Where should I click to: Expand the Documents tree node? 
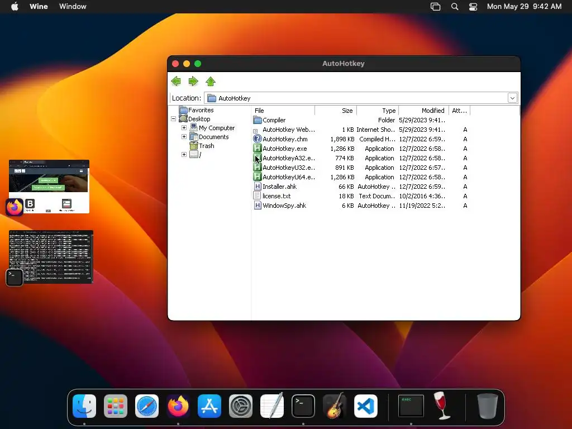(x=184, y=136)
